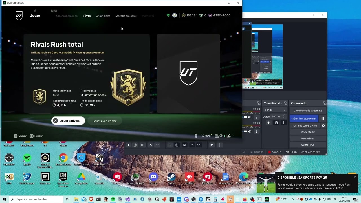Add a scene with left plus icon in OBS

tap(128, 145)
